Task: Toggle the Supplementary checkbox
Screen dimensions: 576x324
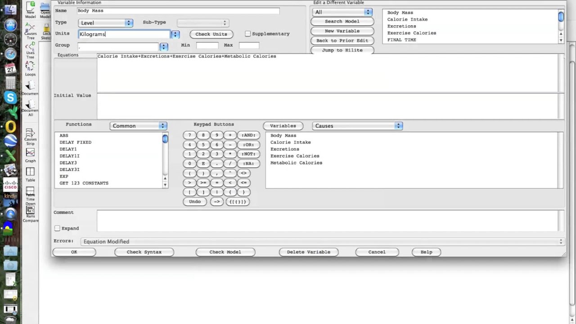Action: [247, 34]
